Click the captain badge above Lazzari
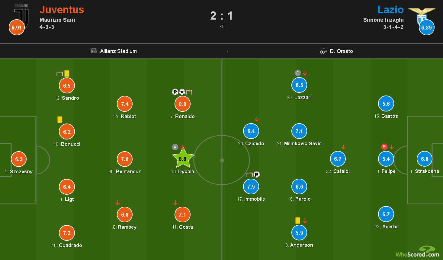The width and height of the screenshot is (443, 260). point(298,73)
